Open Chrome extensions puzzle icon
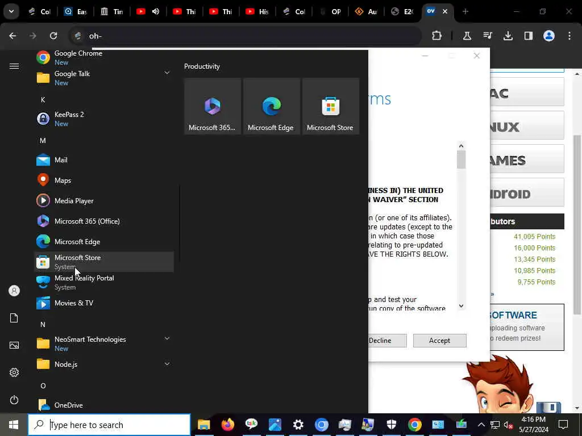This screenshot has width=582, height=436. click(437, 36)
